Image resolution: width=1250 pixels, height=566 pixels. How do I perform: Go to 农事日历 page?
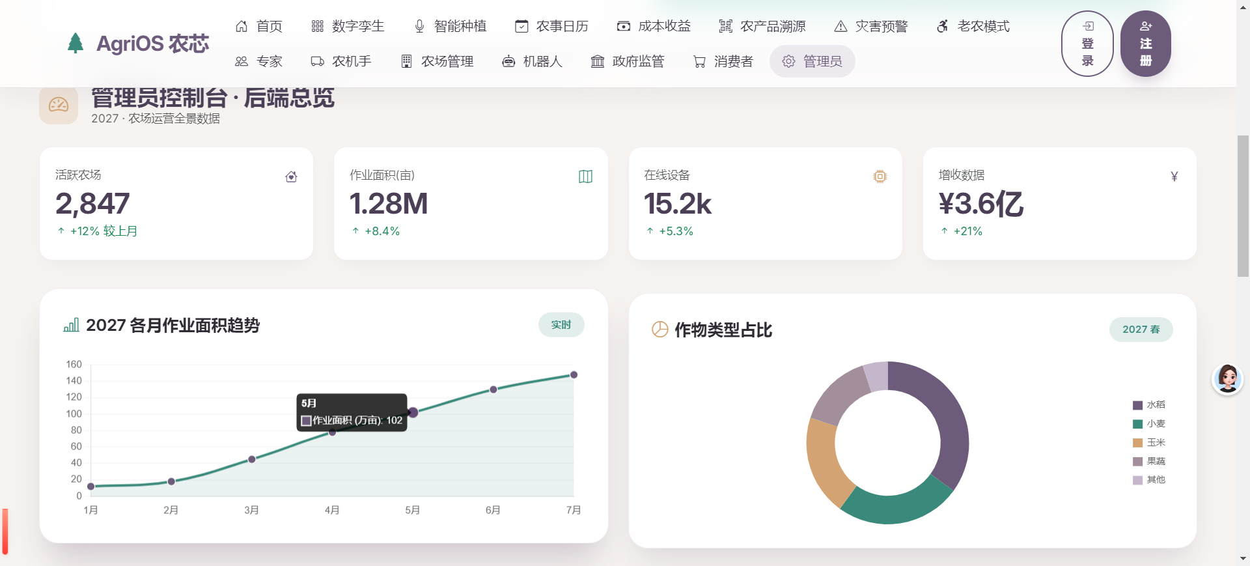pyautogui.click(x=551, y=26)
